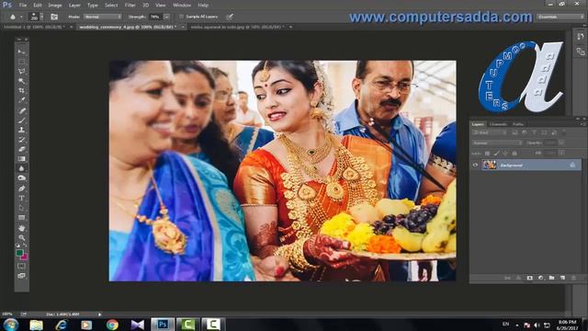Open the Image menu
The height and width of the screenshot is (331, 588).
coord(55,6)
